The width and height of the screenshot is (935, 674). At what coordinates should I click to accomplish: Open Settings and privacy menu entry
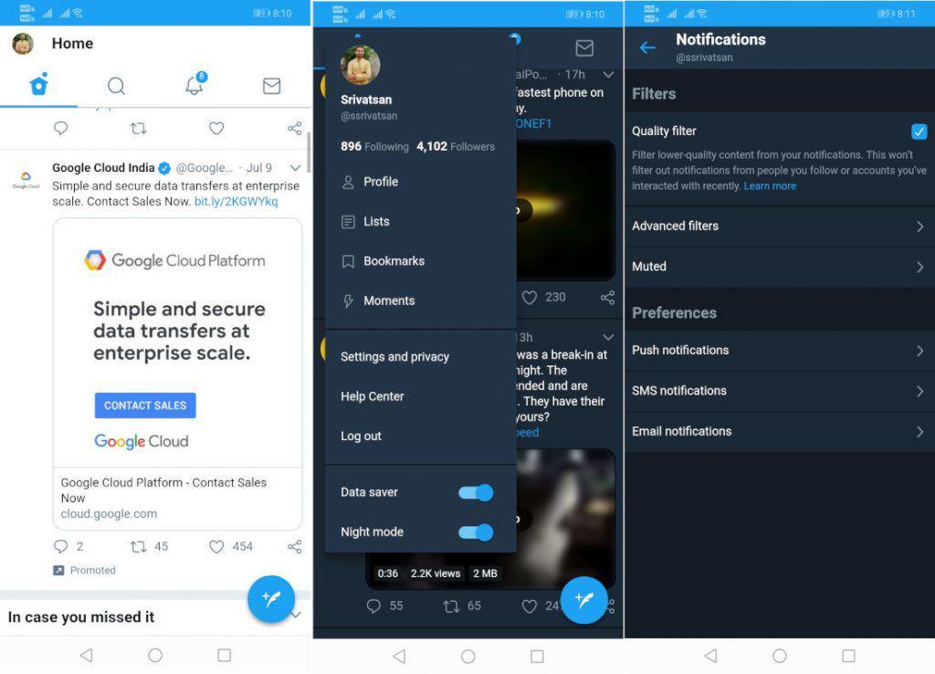[394, 357]
